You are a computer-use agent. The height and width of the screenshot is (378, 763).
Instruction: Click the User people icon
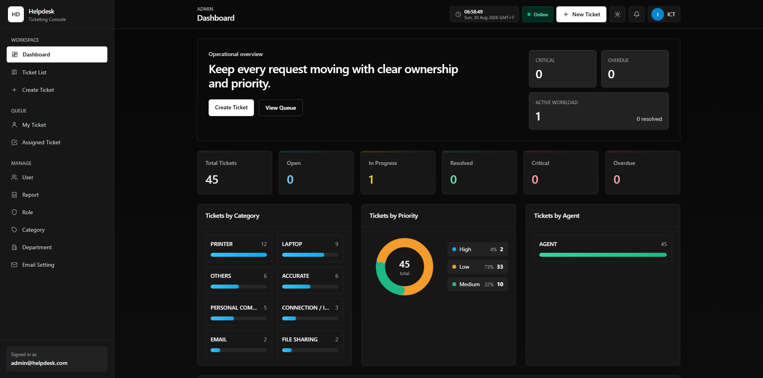click(14, 177)
